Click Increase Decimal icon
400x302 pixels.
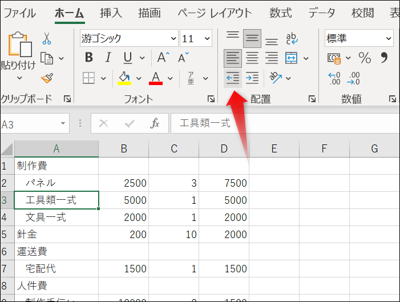point(334,78)
